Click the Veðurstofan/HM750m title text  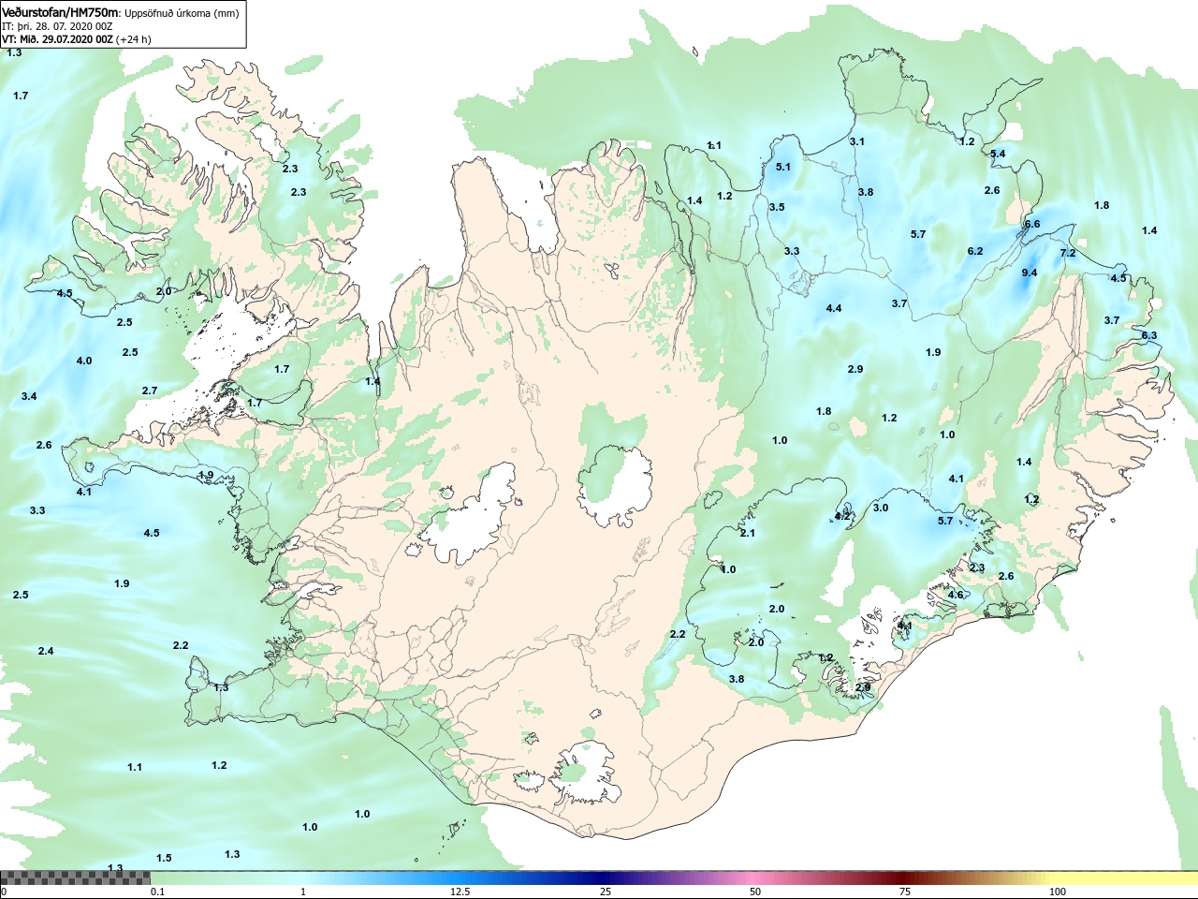coord(62,13)
